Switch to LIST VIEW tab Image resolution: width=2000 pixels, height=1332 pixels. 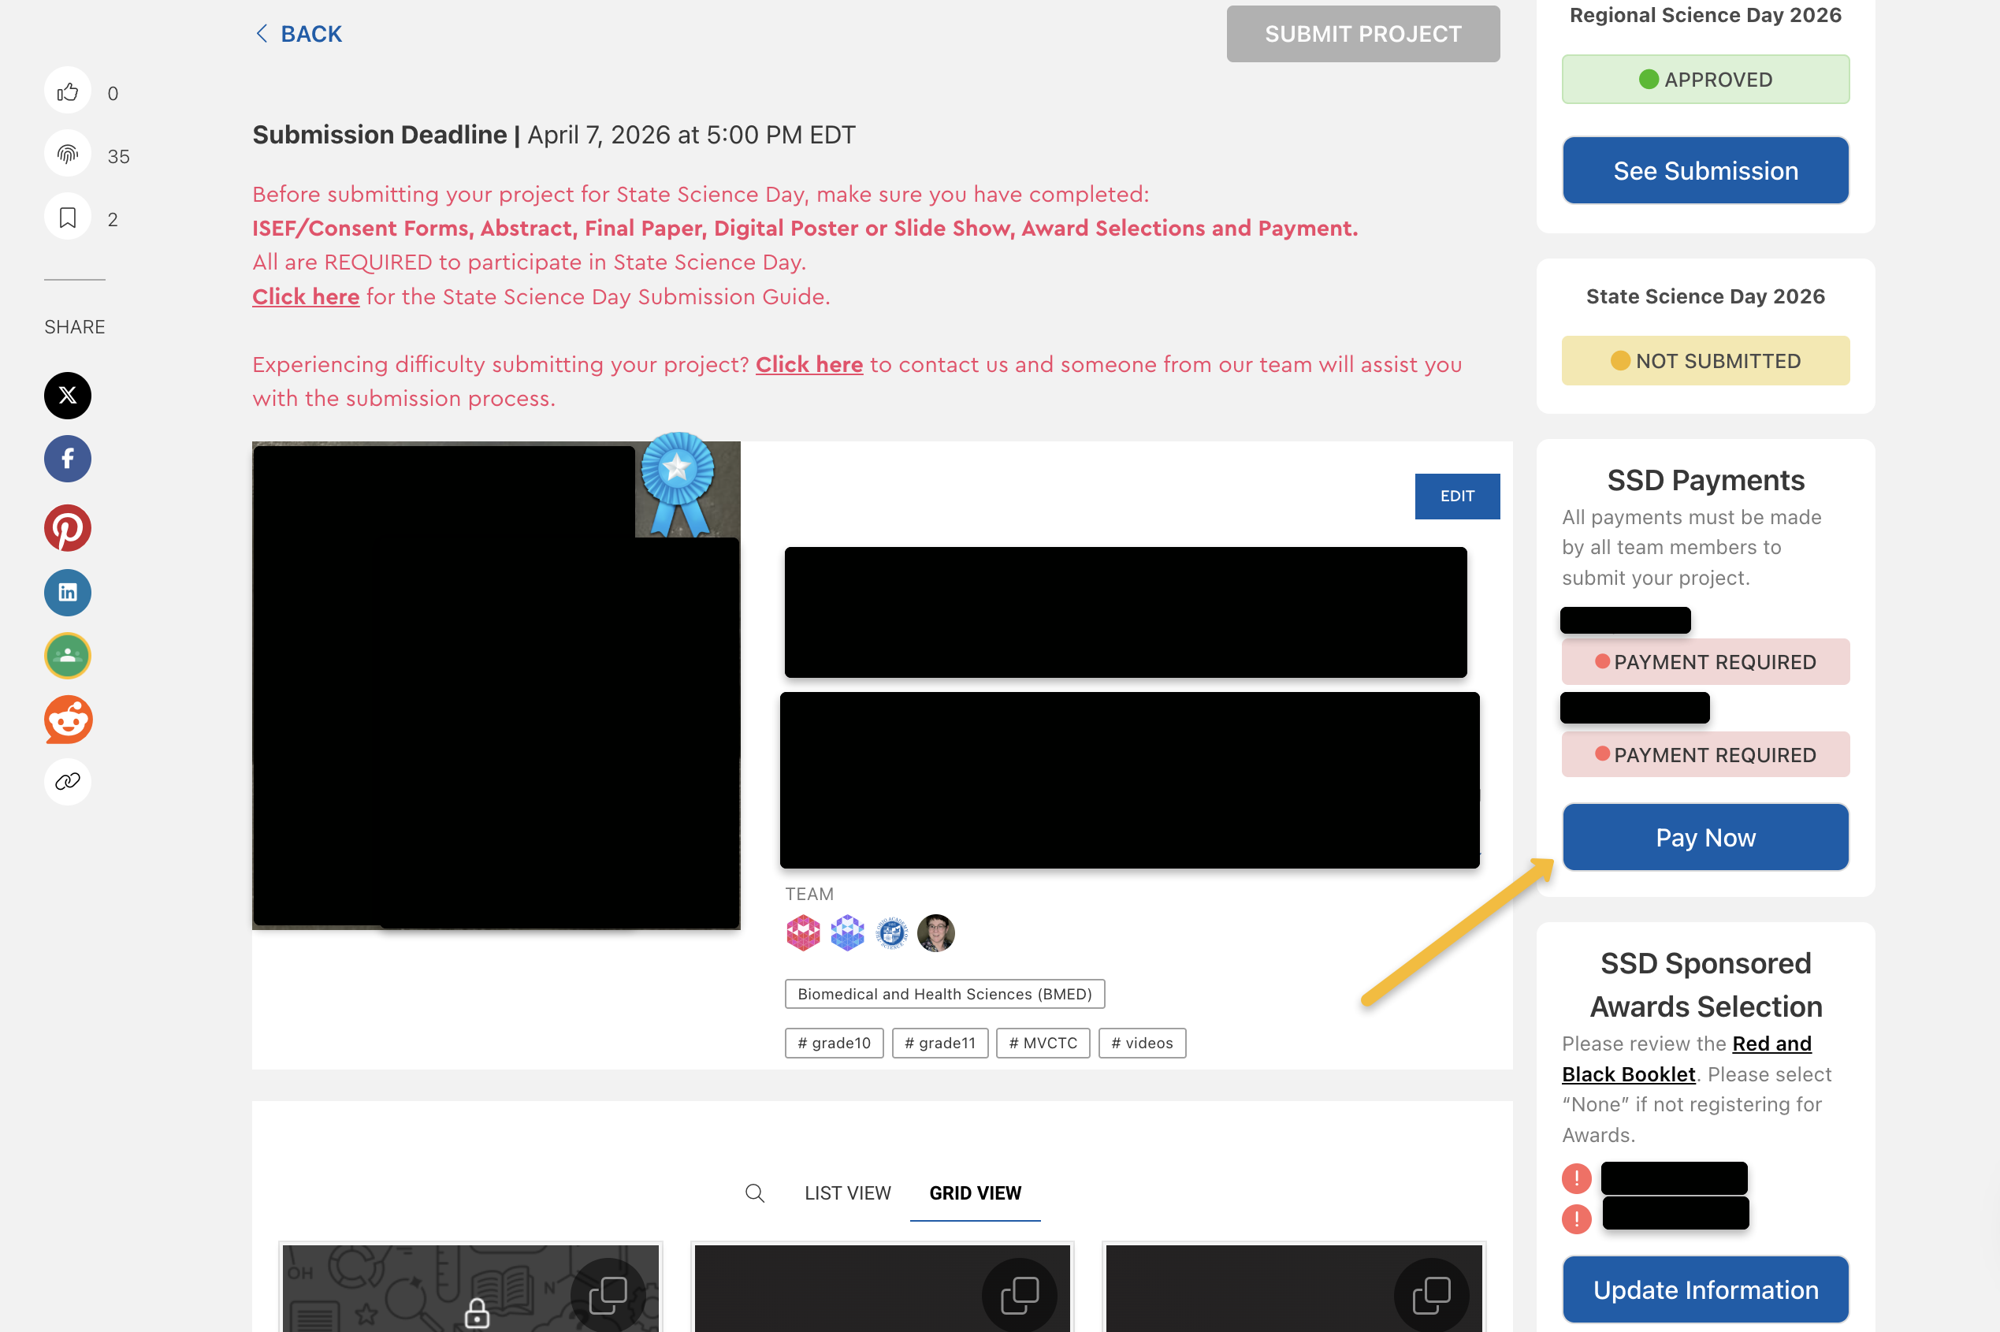[846, 1192]
